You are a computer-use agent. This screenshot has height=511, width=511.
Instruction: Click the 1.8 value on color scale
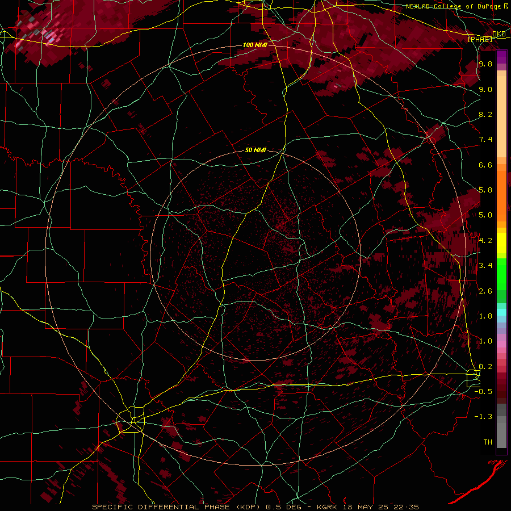pyautogui.click(x=485, y=316)
